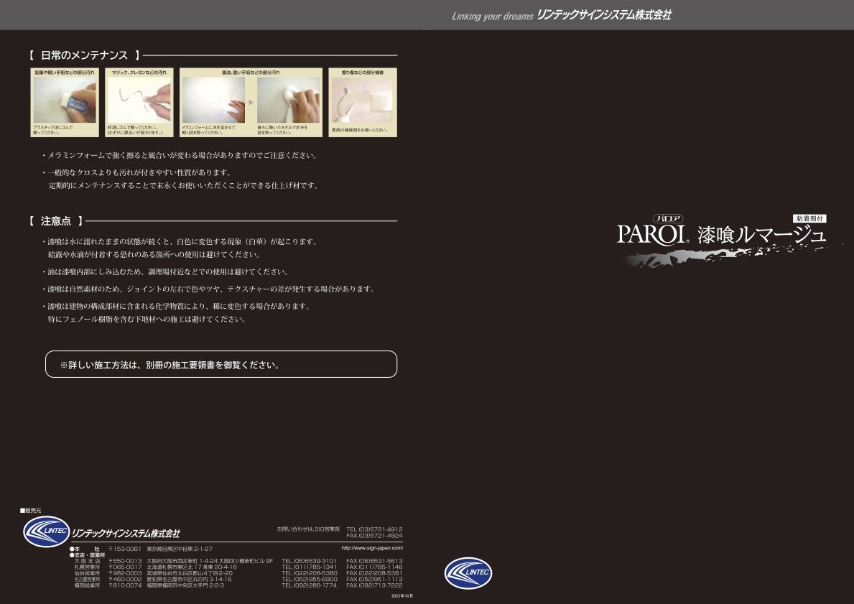
Task: Click the 日常のメンテナンス section heading
Action: point(85,55)
